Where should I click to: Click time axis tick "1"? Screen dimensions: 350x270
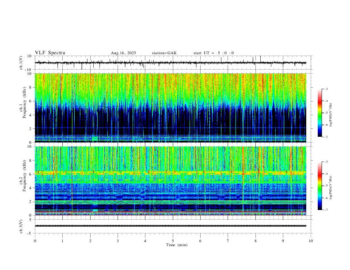tap(62, 241)
